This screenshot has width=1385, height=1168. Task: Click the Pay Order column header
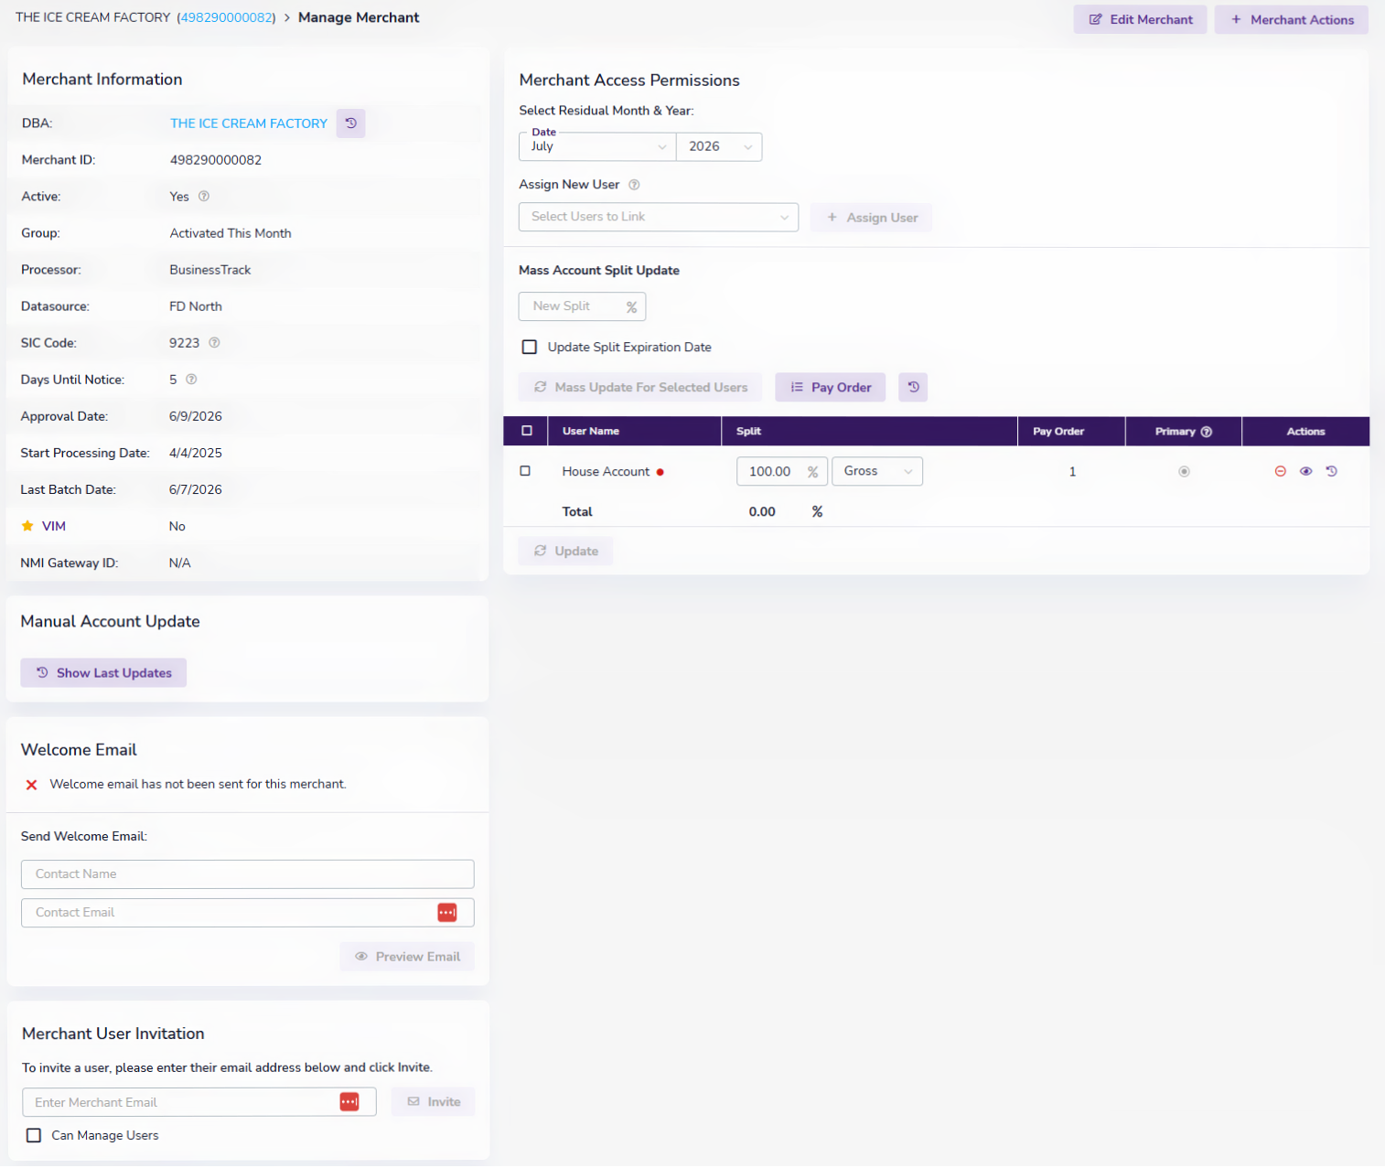pos(1058,432)
